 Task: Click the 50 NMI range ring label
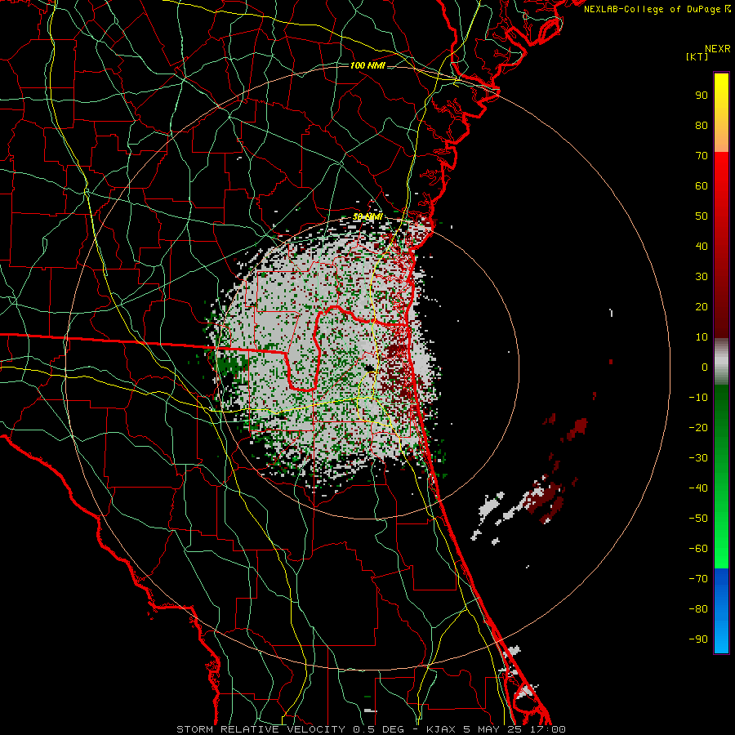tap(368, 217)
